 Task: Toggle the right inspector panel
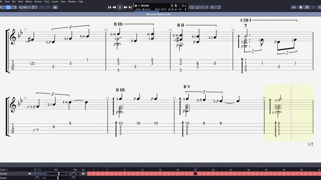(x=15, y=7)
